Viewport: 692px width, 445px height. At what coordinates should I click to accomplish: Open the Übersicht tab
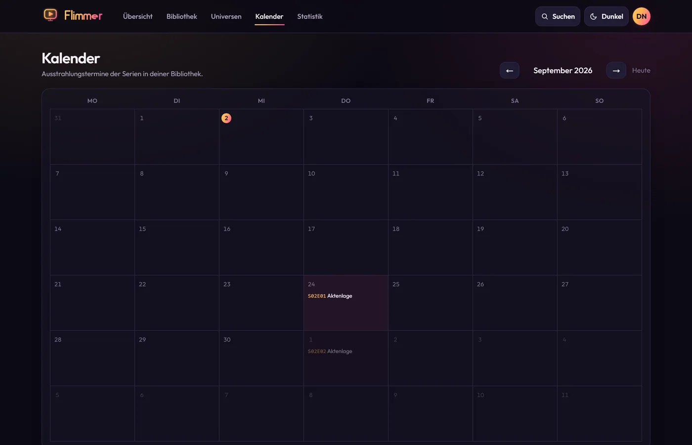(x=138, y=16)
